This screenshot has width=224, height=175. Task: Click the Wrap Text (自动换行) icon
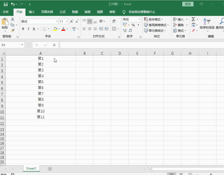(x=114, y=21)
